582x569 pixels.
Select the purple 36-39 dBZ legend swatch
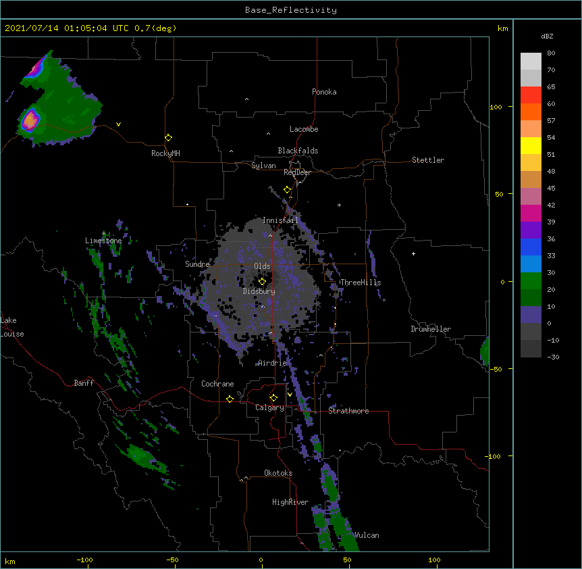click(x=531, y=230)
